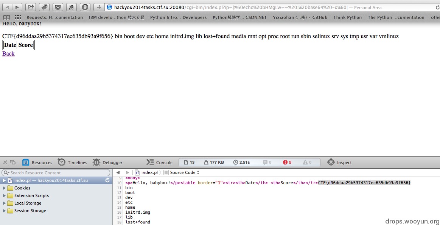Click the Date table header
The height and width of the screenshot is (225, 440).
pos(10,45)
